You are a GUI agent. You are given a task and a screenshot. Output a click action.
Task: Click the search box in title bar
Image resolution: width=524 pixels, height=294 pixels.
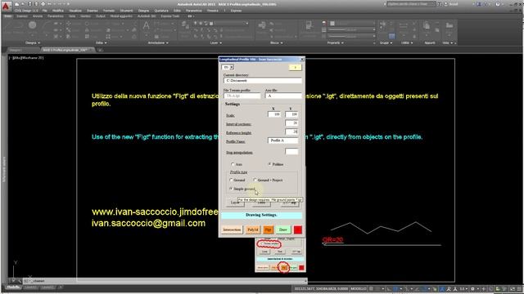pos(411,4)
